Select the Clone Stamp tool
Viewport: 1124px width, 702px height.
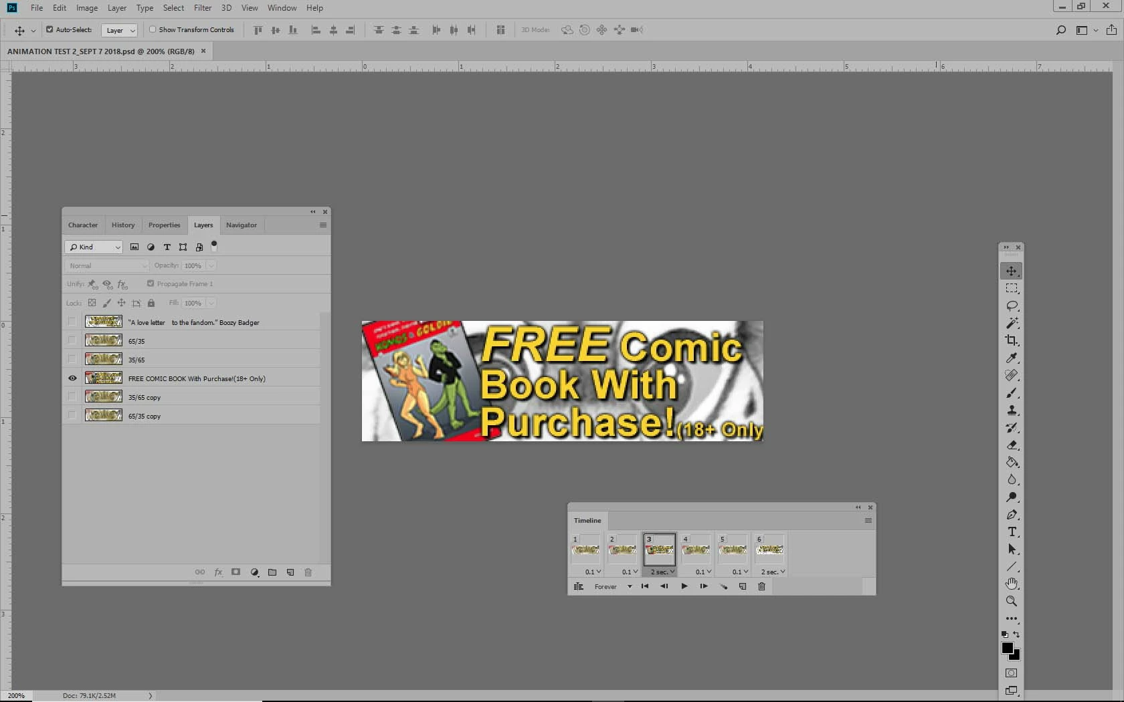click(1011, 410)
